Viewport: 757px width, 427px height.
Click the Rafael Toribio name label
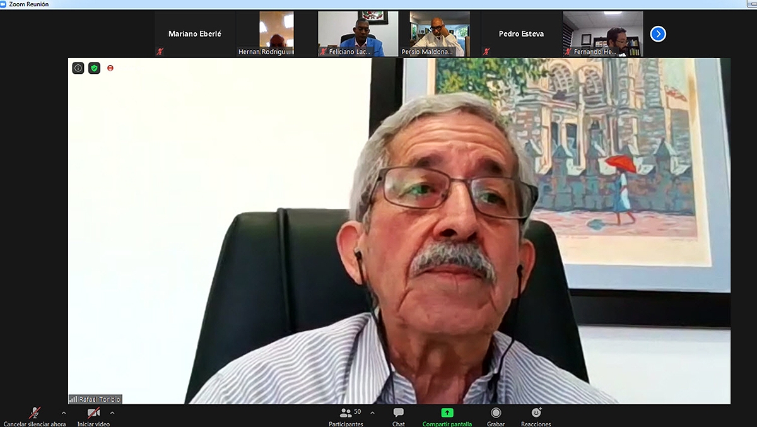(x=95, y=399)
